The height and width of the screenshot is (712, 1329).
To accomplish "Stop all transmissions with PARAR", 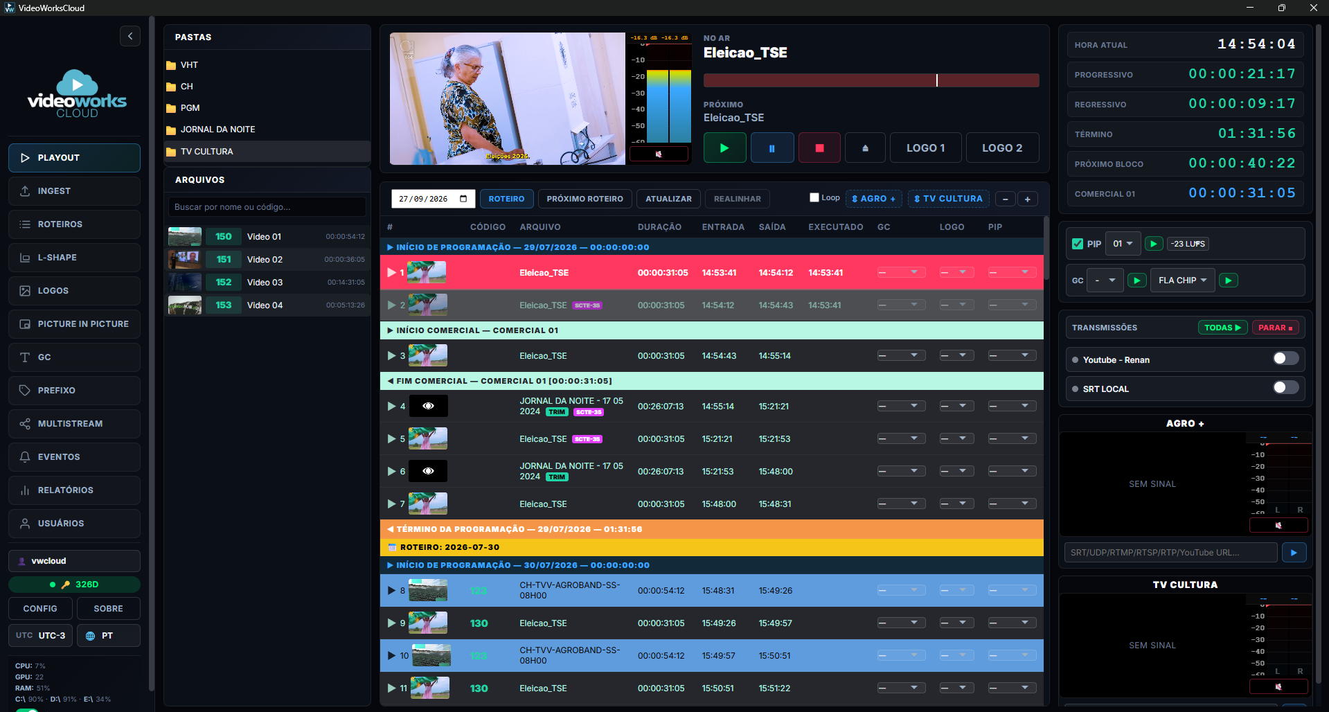I will [x=1275, y=328].
